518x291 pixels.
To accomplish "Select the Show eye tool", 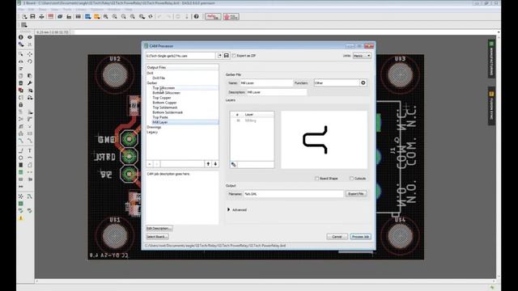I will 30,37.
